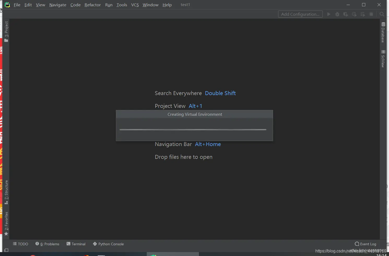This screenshot has width=389, height=256.
Task: Run with Coverage toolbar icon
Action: click(x=346, y=14)
